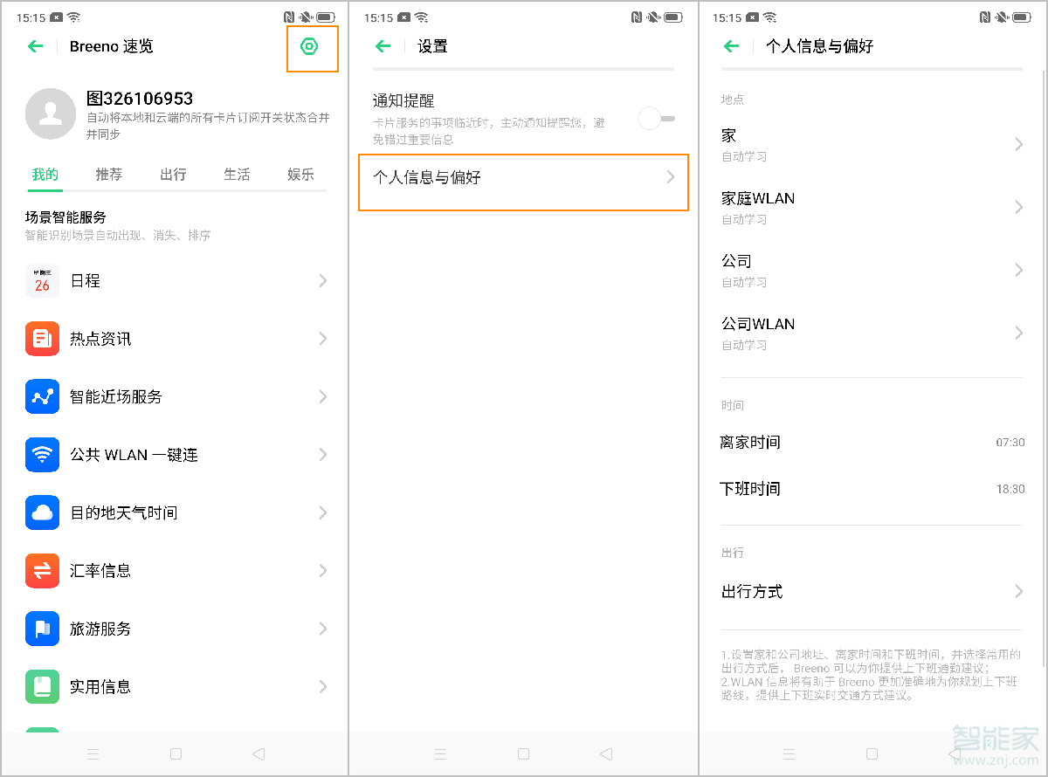Viewport: 1048px width, 777px height.
Task: Open 实用信息 via the green icon
Action: (x=42, y=686)
